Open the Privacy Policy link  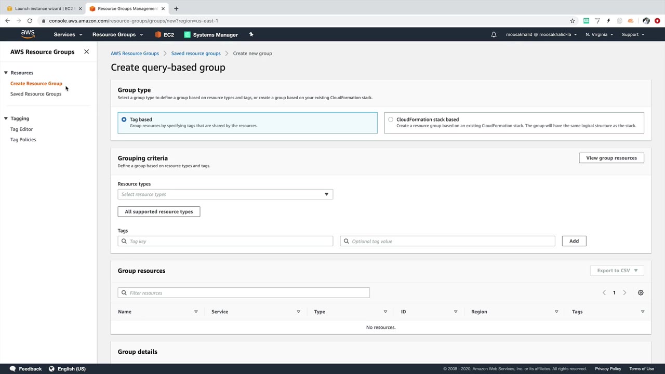[x=608, y=369]
